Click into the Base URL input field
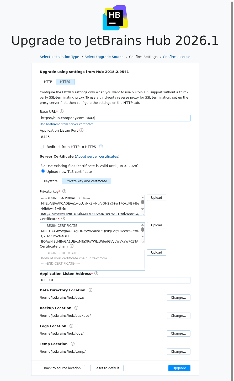The height and width of the screenshot is (381, 234). click(x=115, y=118)
